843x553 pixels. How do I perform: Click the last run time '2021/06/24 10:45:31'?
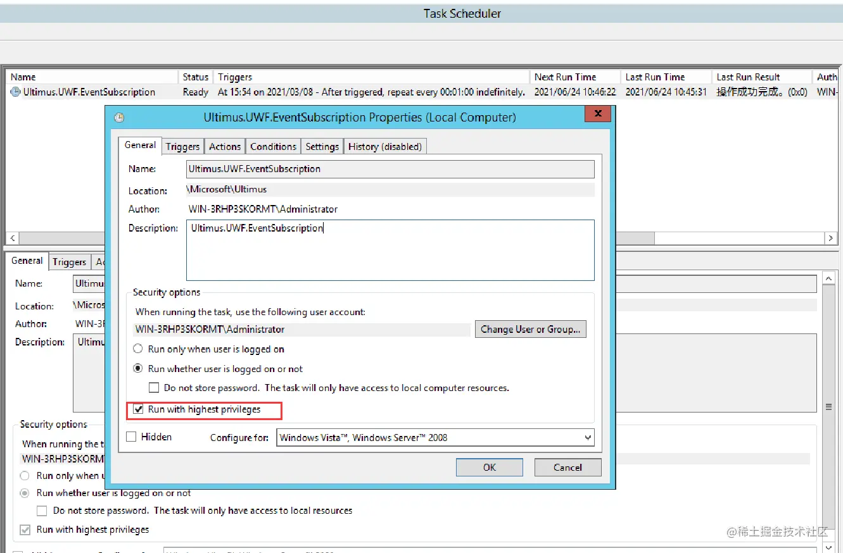click(666, 92)
